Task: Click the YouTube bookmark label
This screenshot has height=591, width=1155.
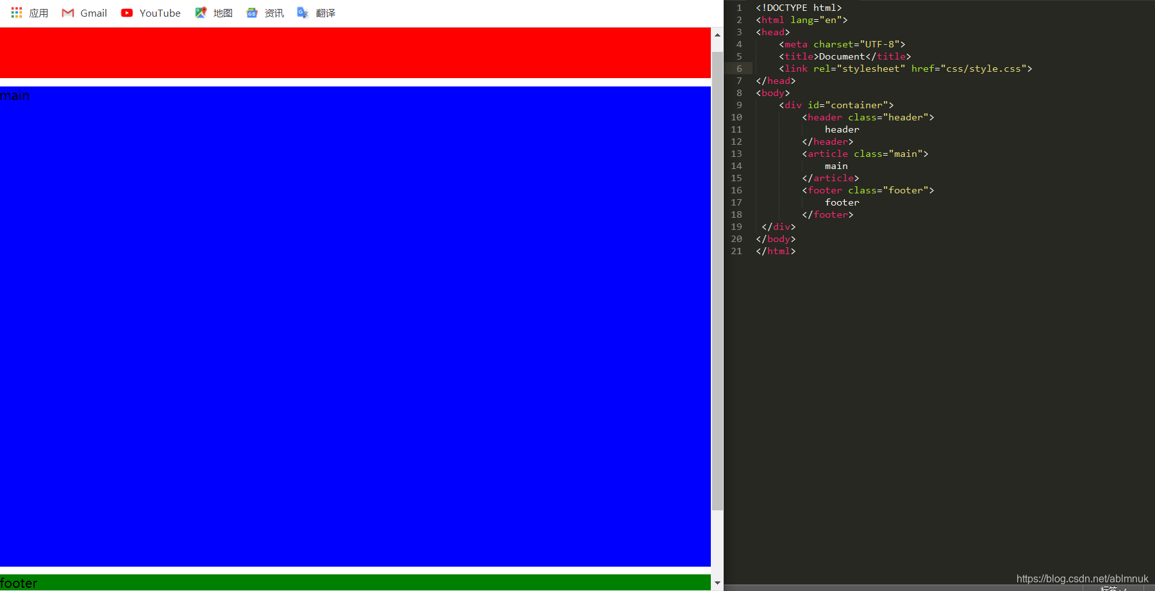Action: [160, 13]
